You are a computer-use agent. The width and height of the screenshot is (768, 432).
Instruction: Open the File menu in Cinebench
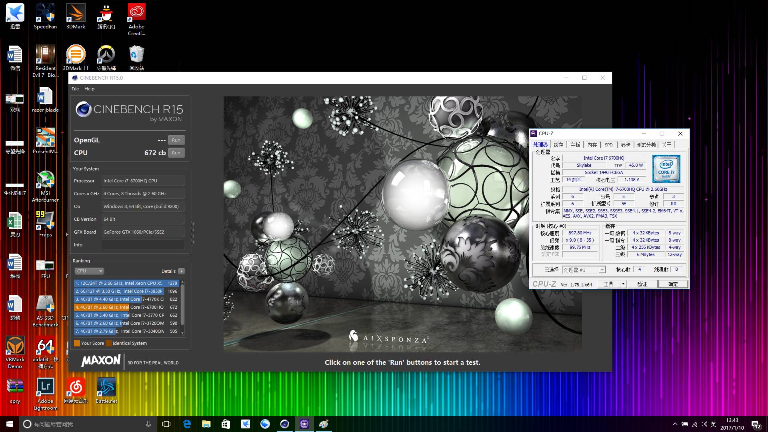[75, 88]
